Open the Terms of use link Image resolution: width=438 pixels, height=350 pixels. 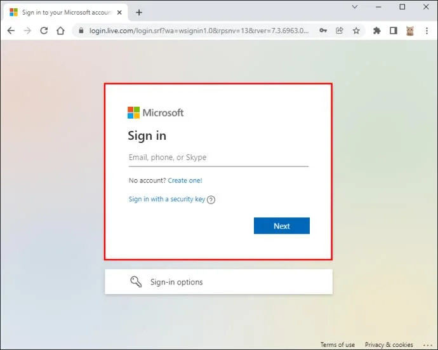tap(338, 345)
